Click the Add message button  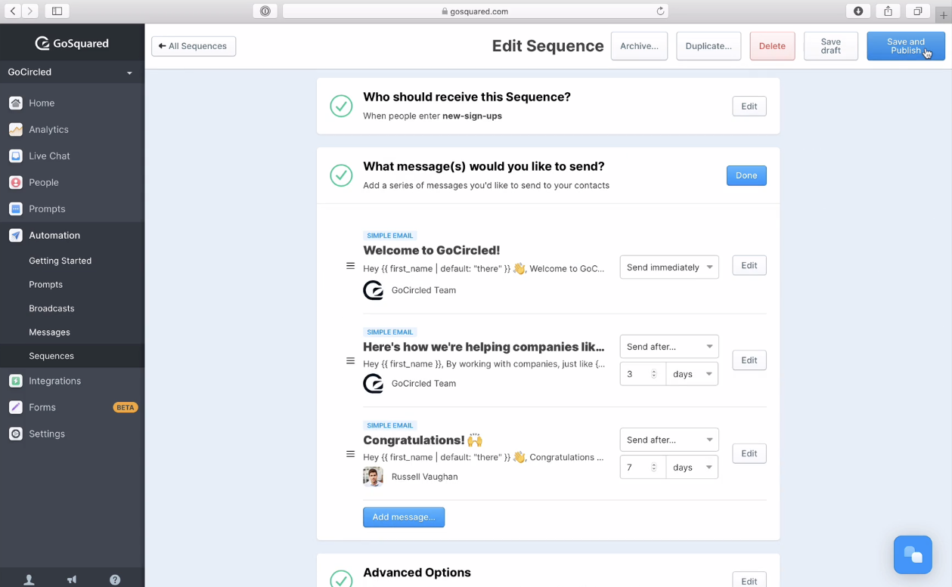[404, 517]
